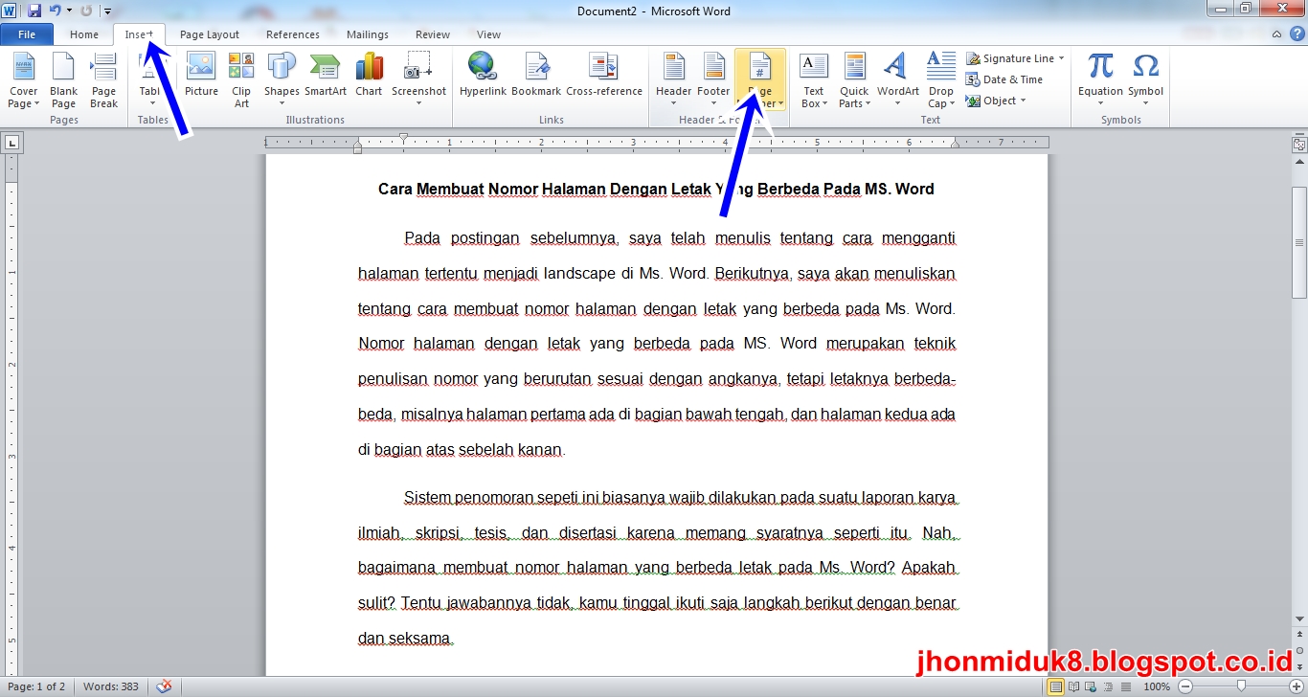The width and height of the screenshot is (1308, 697).
Task: Open the Screenshot tool
Action: 418,80
